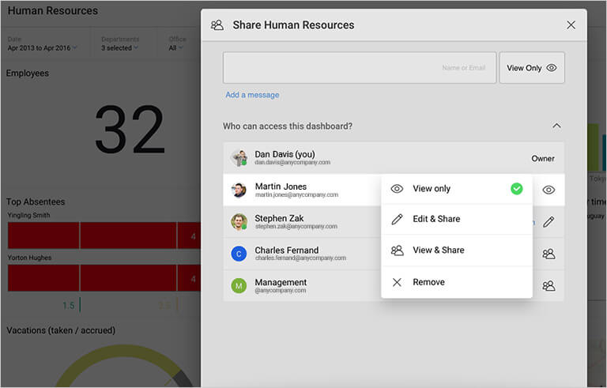Click the share icon in Charles Fernand's row
607x388 pixels.
[x=549, y=254]
